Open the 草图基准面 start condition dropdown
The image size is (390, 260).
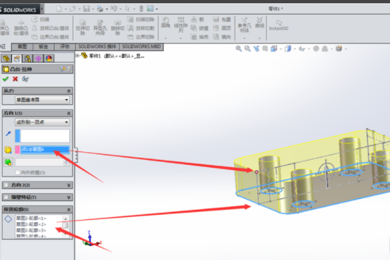pos(42,99)
